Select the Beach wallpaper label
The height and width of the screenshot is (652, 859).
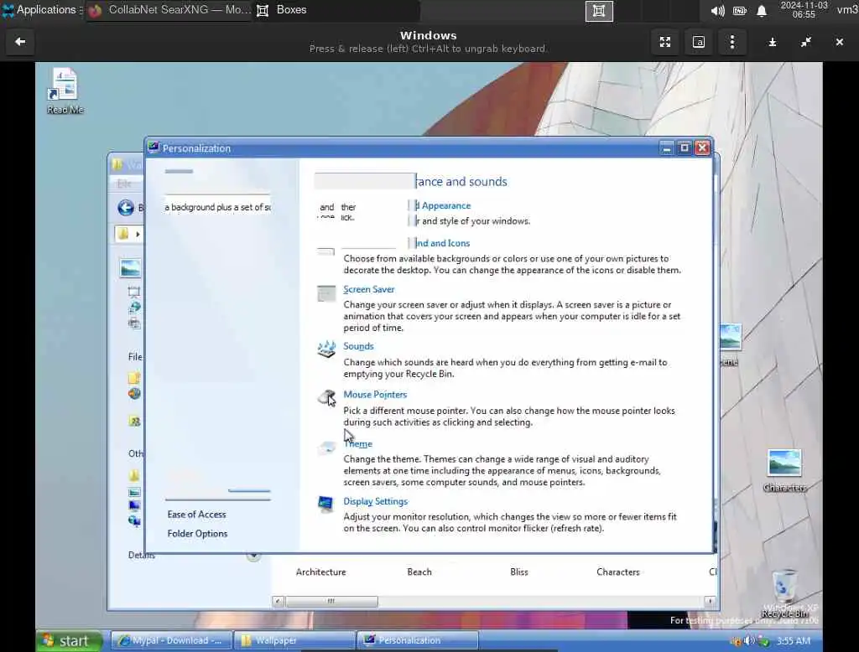[x=419, y=572]
